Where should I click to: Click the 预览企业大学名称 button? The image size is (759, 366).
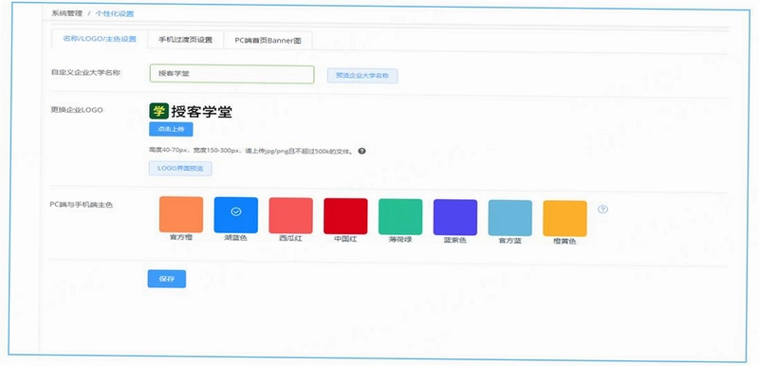(x=362, y=76)
